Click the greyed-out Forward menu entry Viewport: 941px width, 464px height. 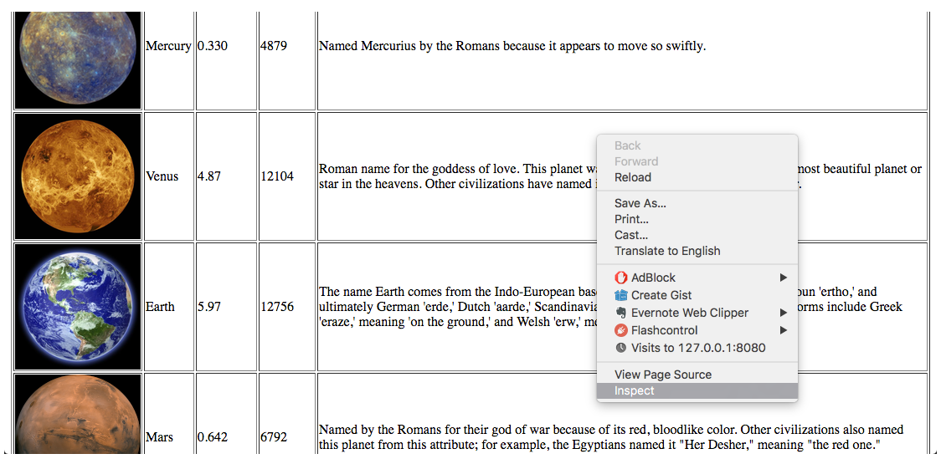point(697,161)
